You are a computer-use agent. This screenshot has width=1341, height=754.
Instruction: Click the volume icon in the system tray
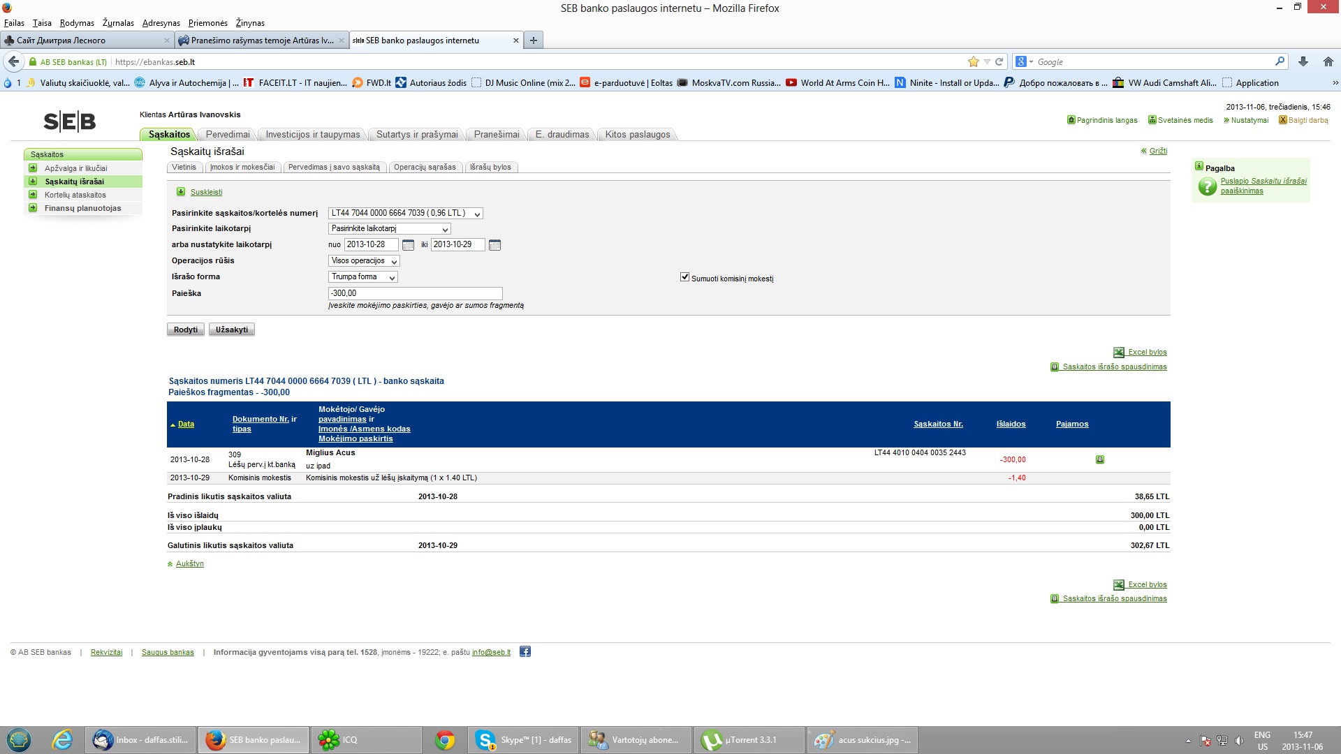[x=1239, y=741]
